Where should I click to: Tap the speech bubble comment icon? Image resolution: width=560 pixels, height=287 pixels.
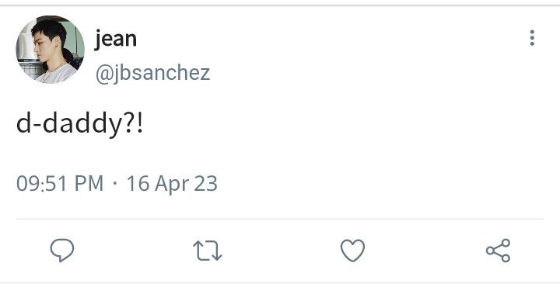click(x=62, y=251)
